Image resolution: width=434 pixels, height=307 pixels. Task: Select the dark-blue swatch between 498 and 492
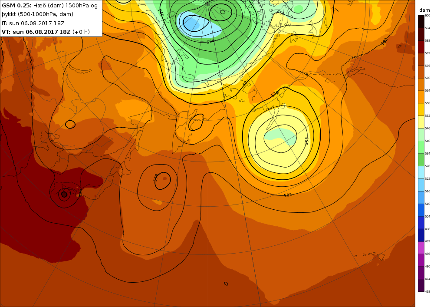(421, 235)
